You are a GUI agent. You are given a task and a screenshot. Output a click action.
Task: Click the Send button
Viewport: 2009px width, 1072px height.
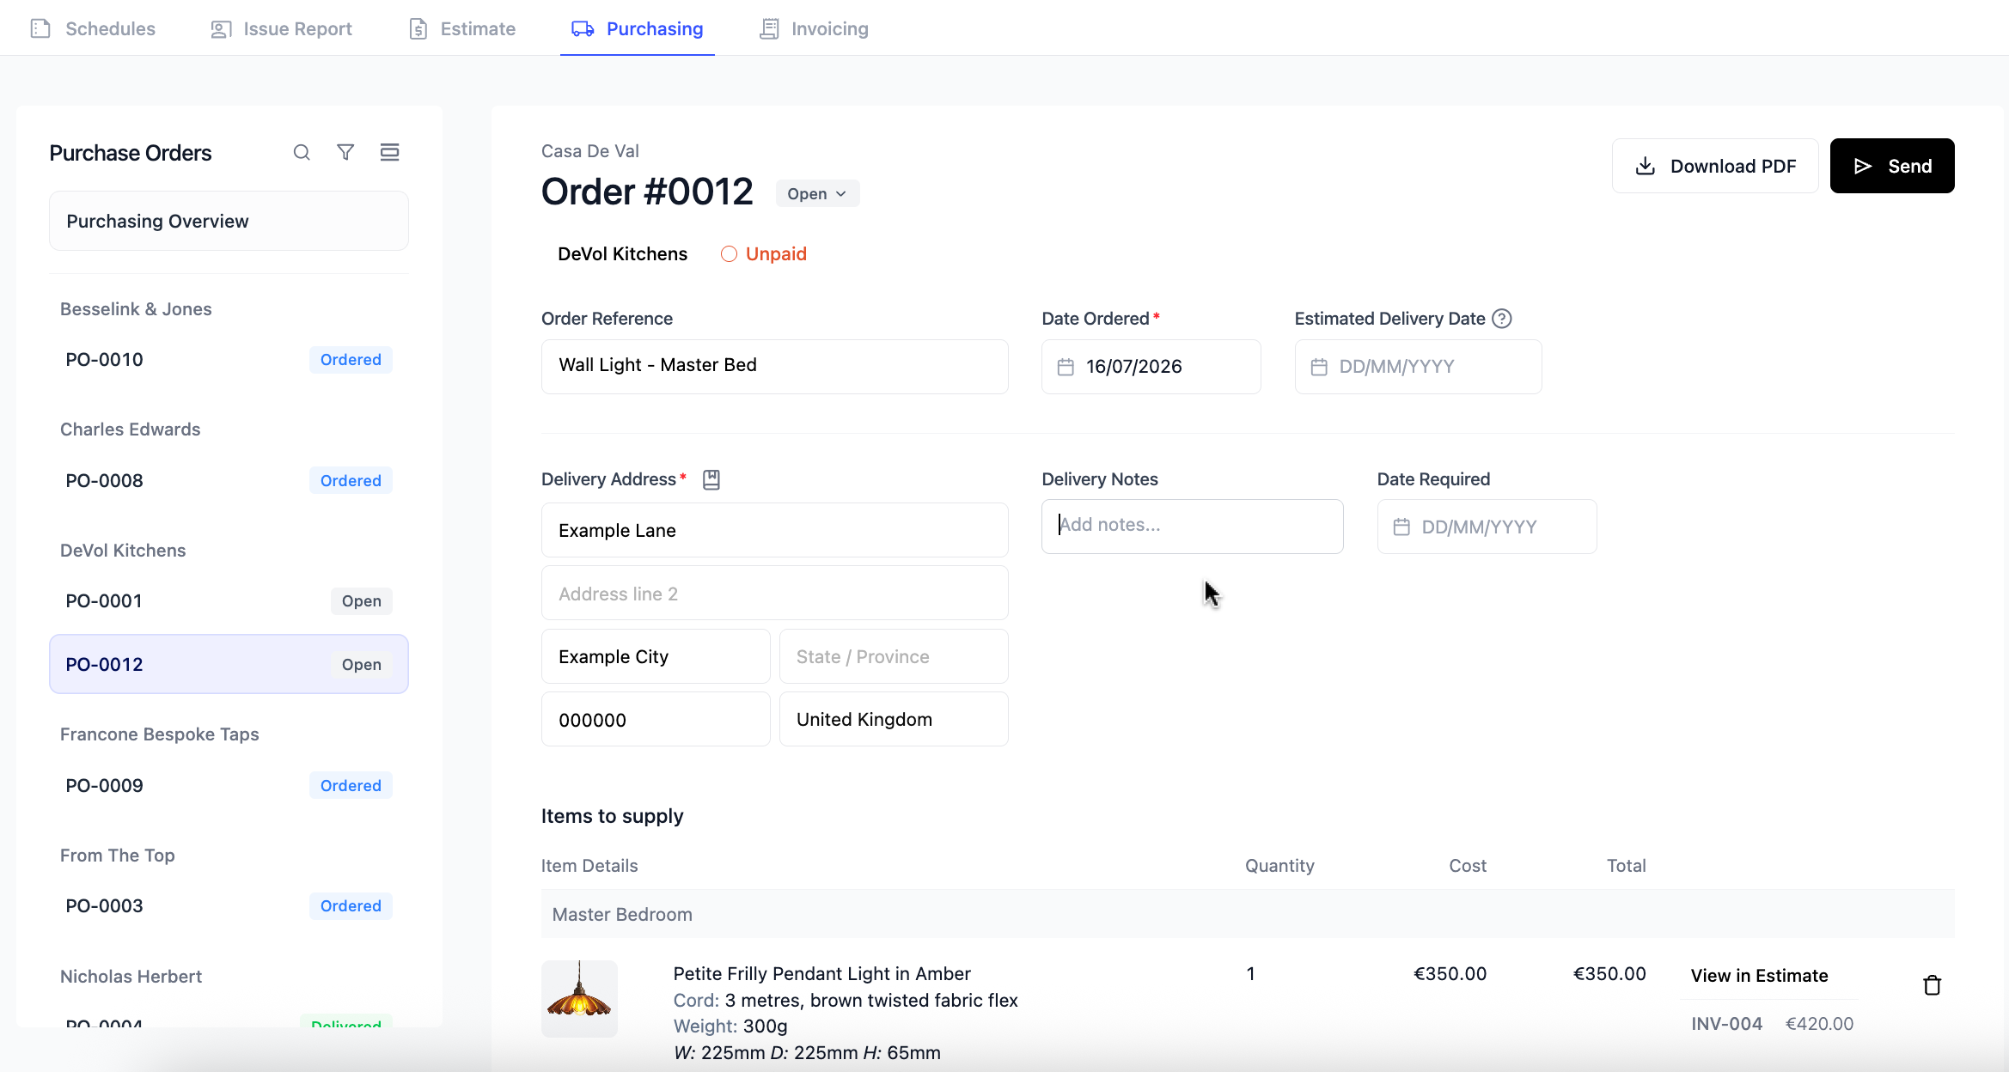click(1892, 166)
